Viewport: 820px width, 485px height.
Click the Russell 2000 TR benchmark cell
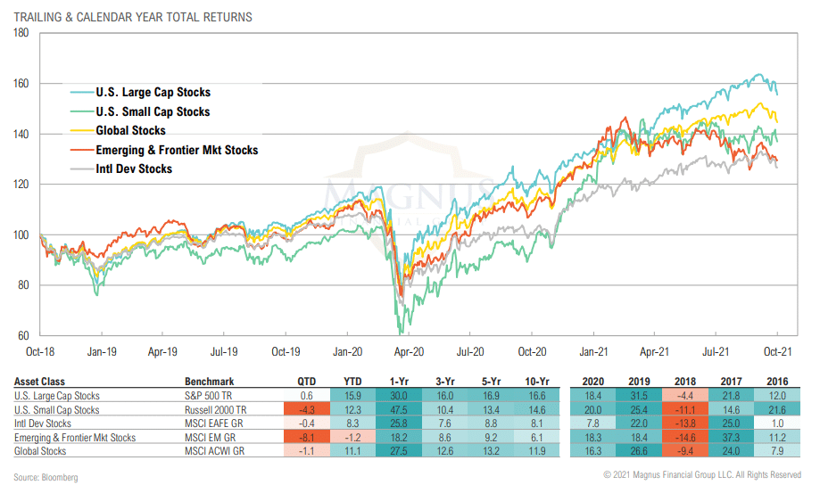pyautogui.click(x=215, y=410)
